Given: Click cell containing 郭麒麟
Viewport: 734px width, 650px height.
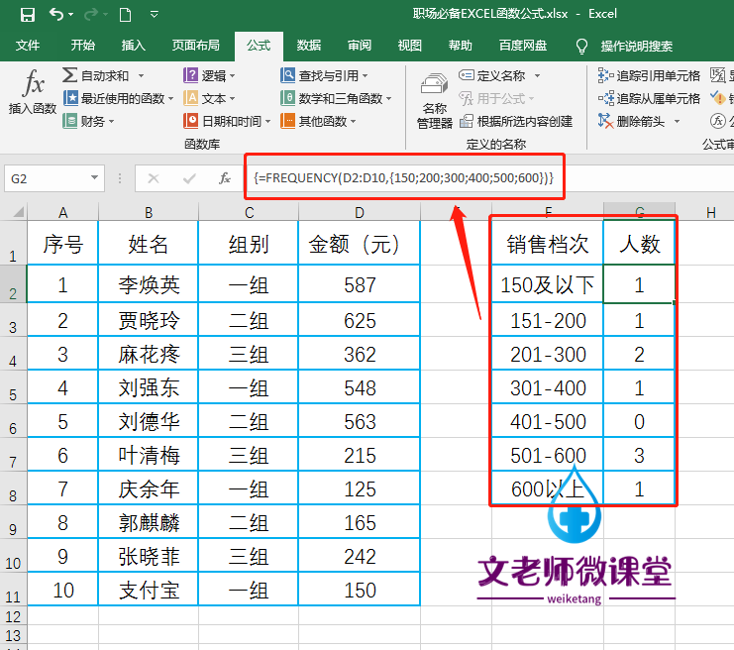Looking at the screenshot, I should point(149,522).
